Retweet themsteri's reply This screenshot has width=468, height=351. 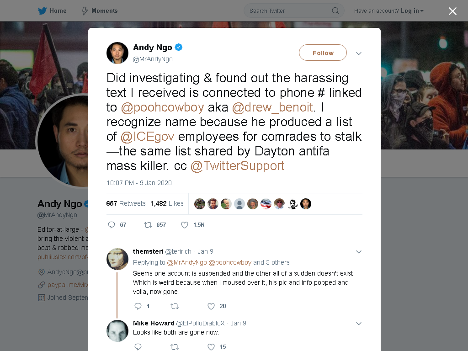point(174,306)
